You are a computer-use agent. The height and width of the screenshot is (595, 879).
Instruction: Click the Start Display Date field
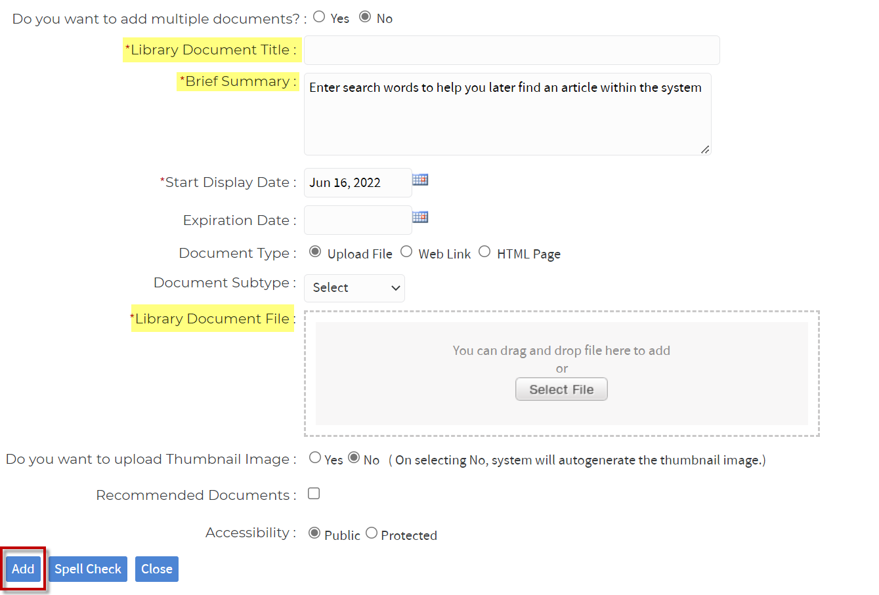click(x=358, y=182)
